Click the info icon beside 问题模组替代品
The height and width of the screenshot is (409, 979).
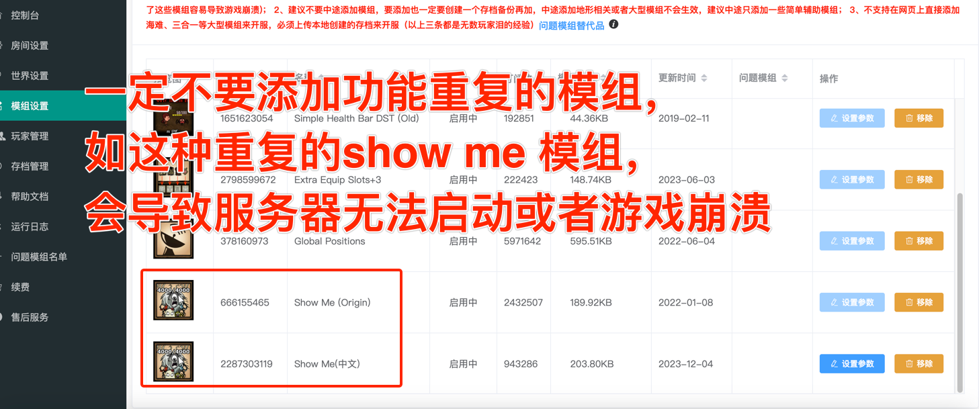tap(613, 25)
